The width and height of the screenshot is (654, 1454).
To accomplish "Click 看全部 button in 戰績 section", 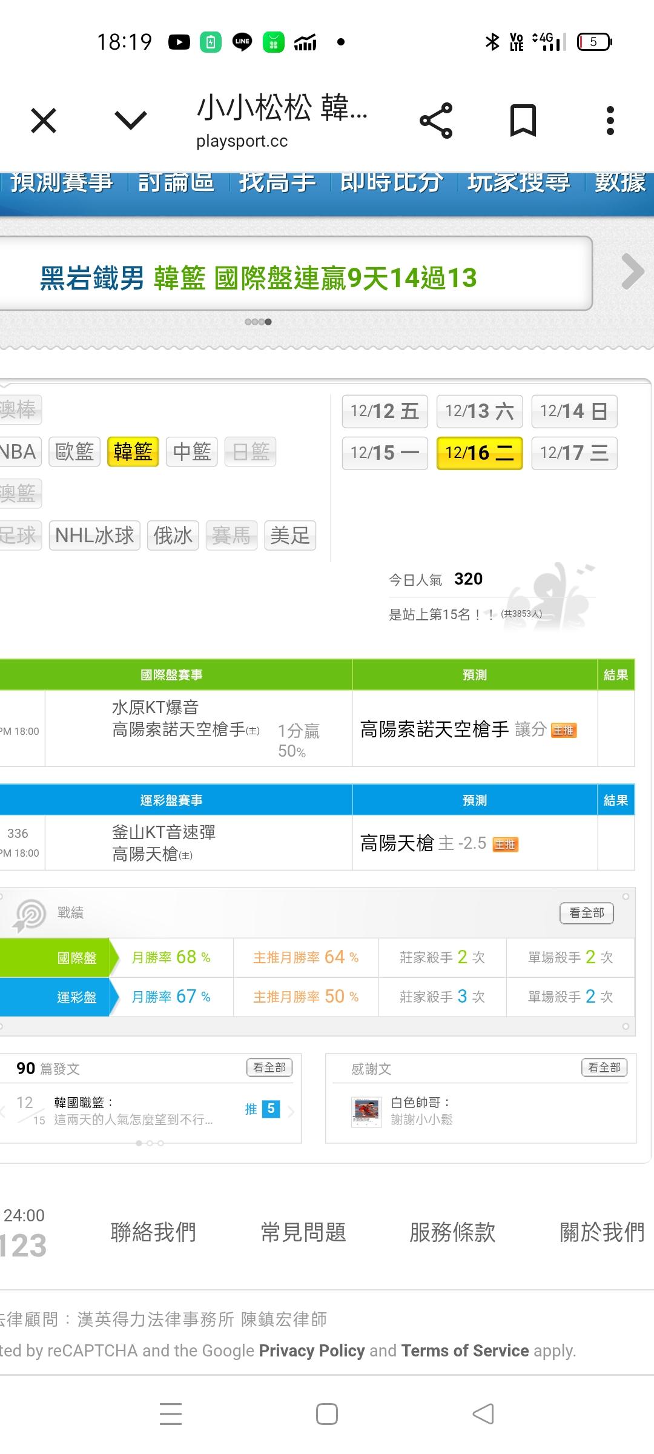I will (586, 912).
